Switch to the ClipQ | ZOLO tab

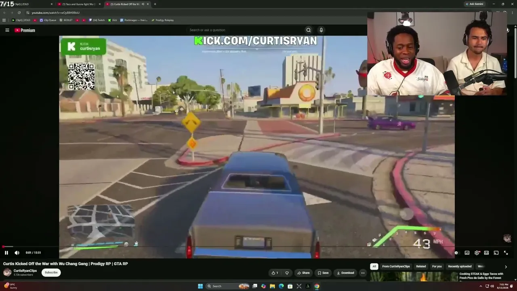[27, 4]
